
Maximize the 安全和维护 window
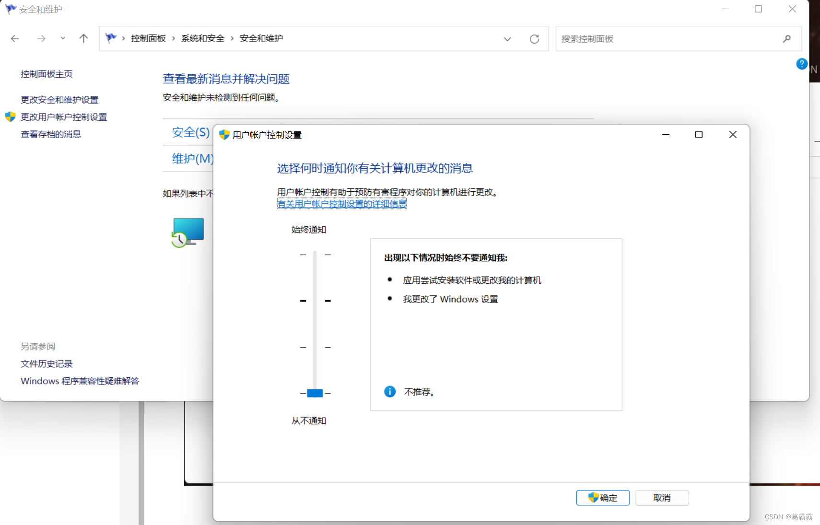coord(758,9)
